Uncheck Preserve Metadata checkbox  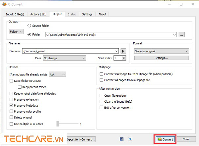[x=11, y=105]
